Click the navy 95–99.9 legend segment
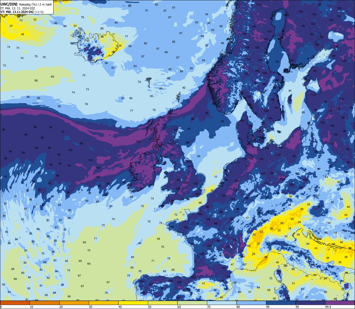This screenshot has width=355, height=309. click(x=310, y=303)
